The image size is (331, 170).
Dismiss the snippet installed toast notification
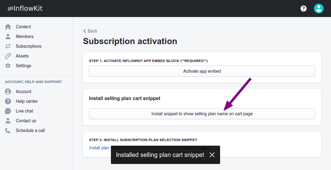212,155
